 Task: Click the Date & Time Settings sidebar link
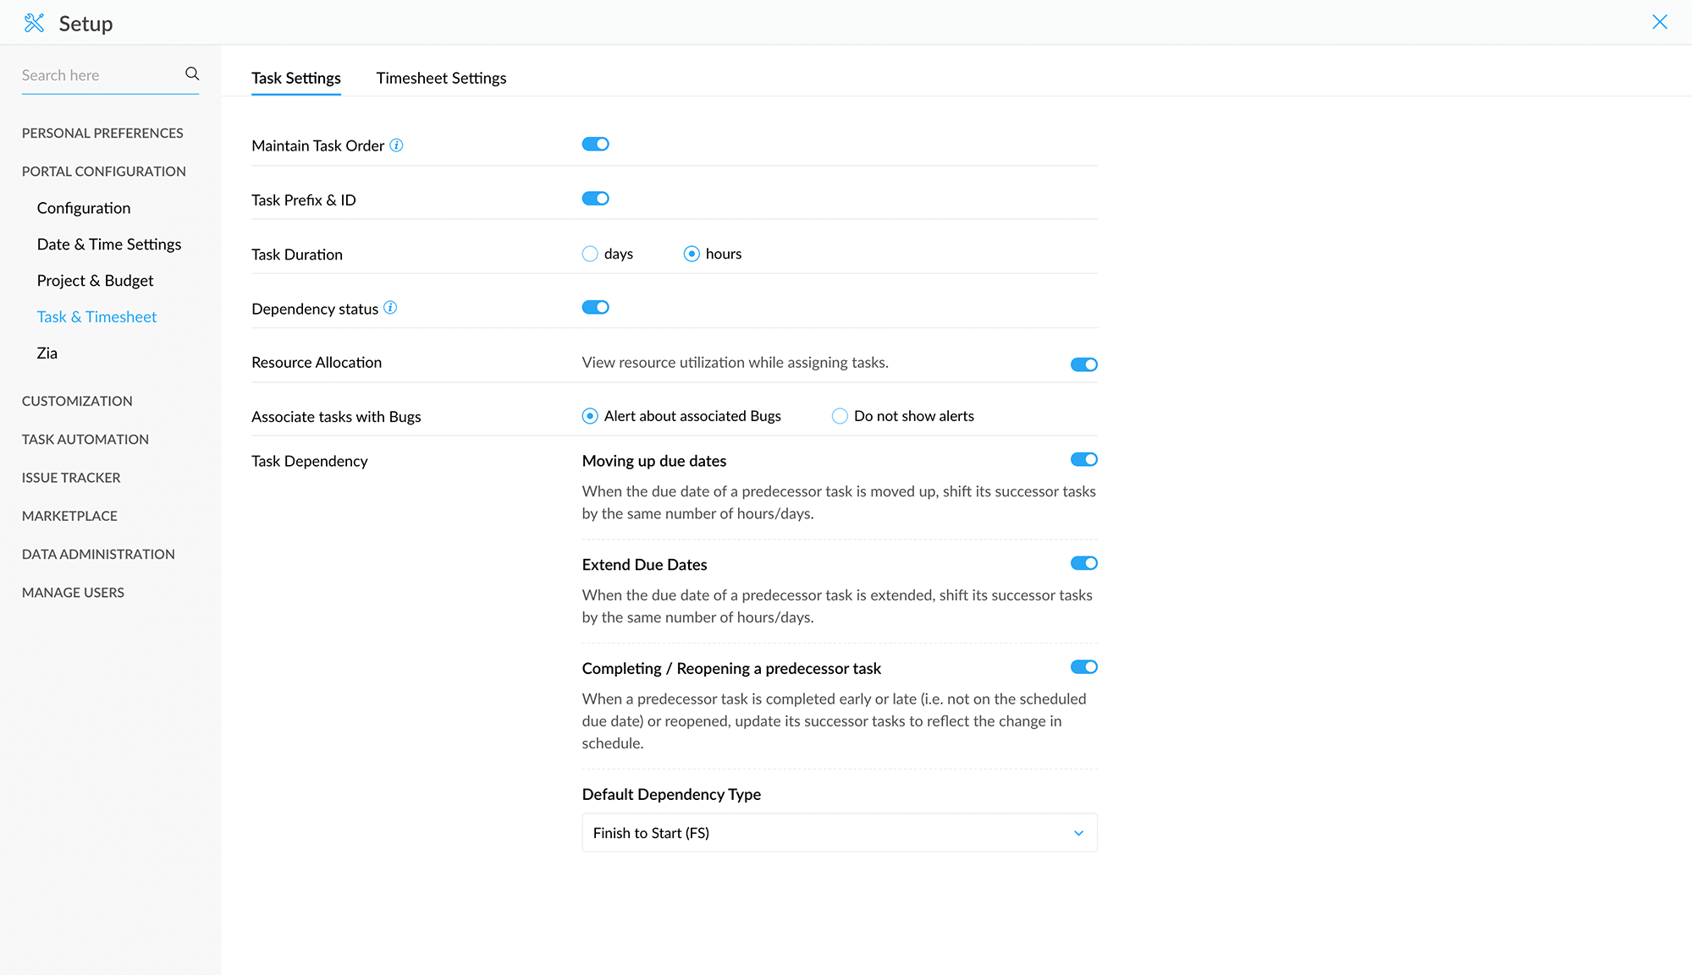[x=109, y=244]
